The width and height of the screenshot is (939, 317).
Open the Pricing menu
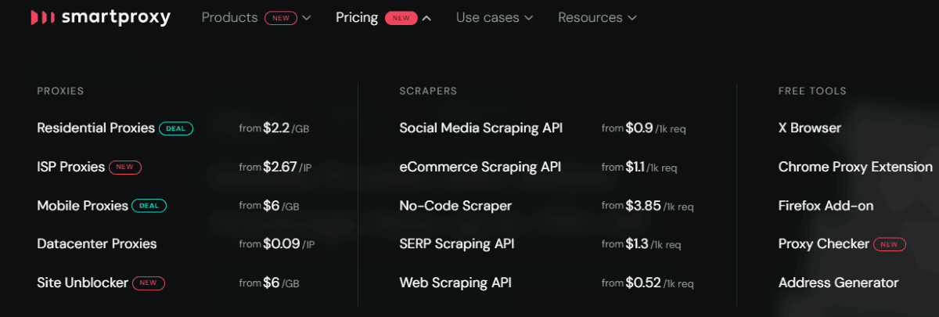tap(357, 17)
